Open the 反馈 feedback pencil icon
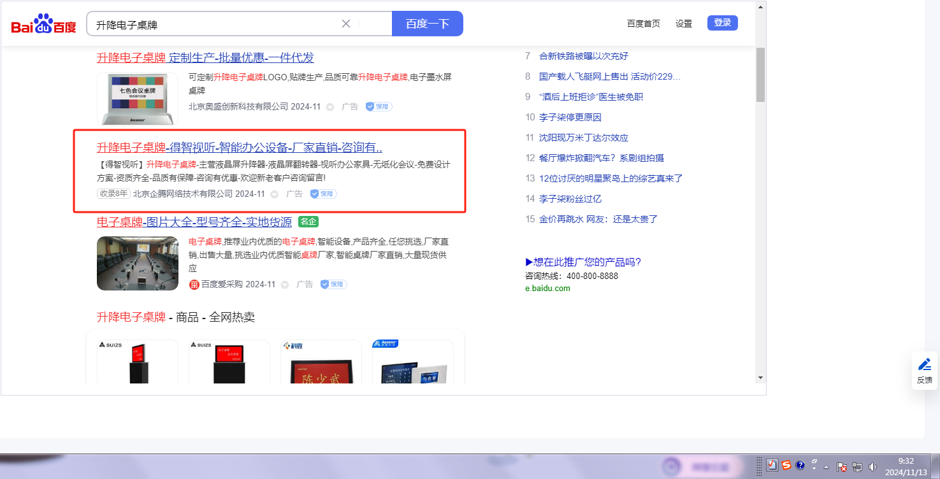The height and width of the screenshot is (479, 940). pos(924,365)
